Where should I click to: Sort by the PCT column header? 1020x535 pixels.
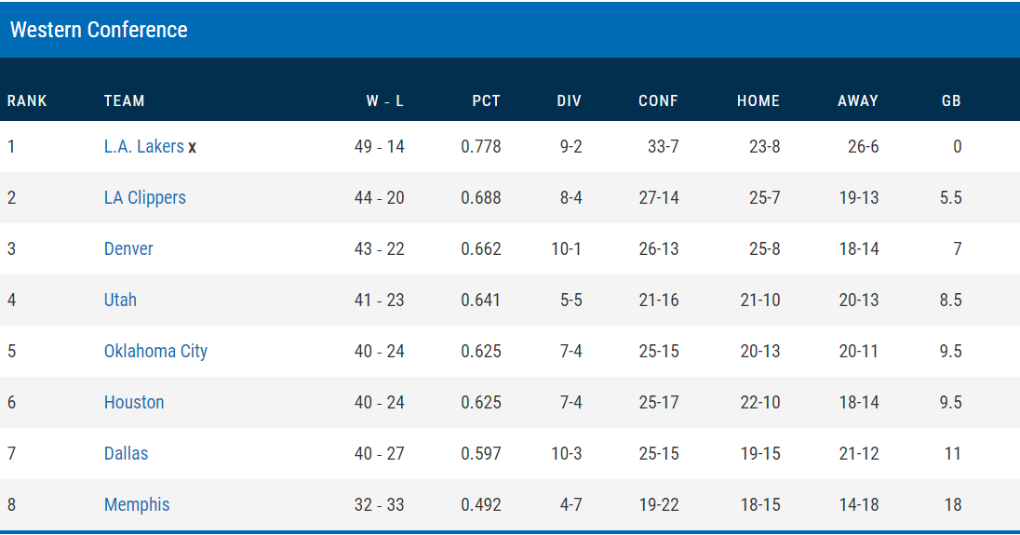pyautogui.click(x=486, y=100)
